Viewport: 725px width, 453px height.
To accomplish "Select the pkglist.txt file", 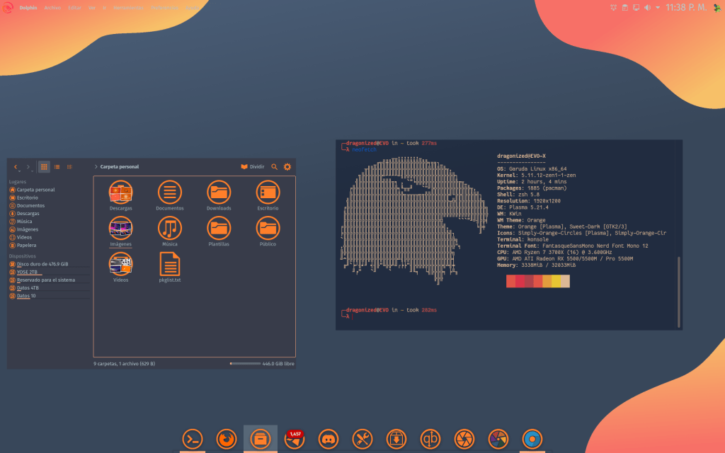I will 170,268.
